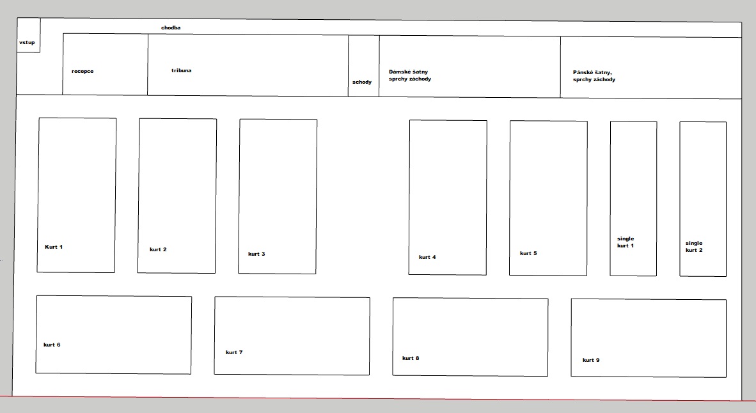Click the recepce room
Image resolution: width=756 pixels, height=413 pixels.
(105, 64)
